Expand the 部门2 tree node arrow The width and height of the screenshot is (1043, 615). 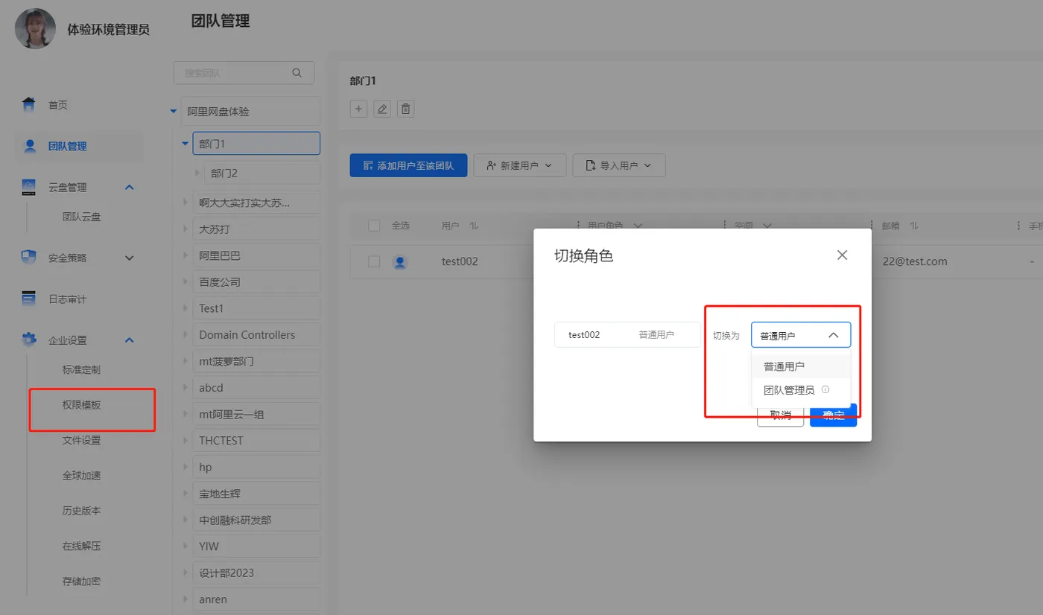[197, 173]
